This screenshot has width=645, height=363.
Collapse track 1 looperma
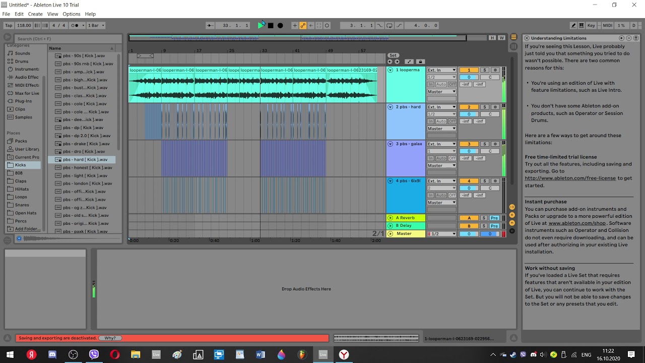[391, 70]
